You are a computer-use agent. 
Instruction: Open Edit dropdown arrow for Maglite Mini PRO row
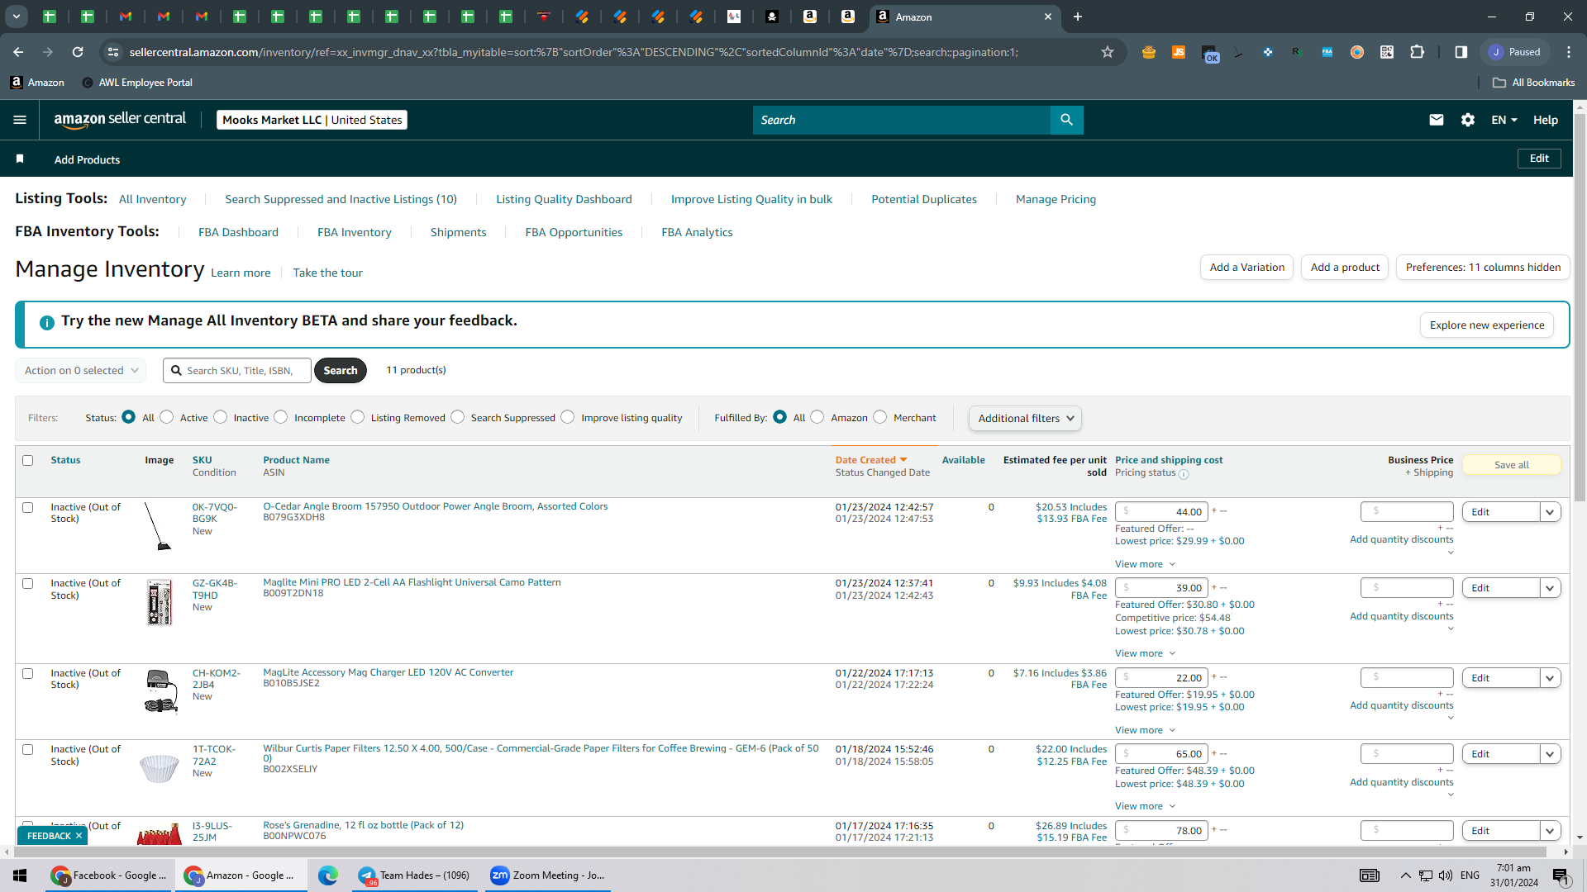[x=1551, y=588]
